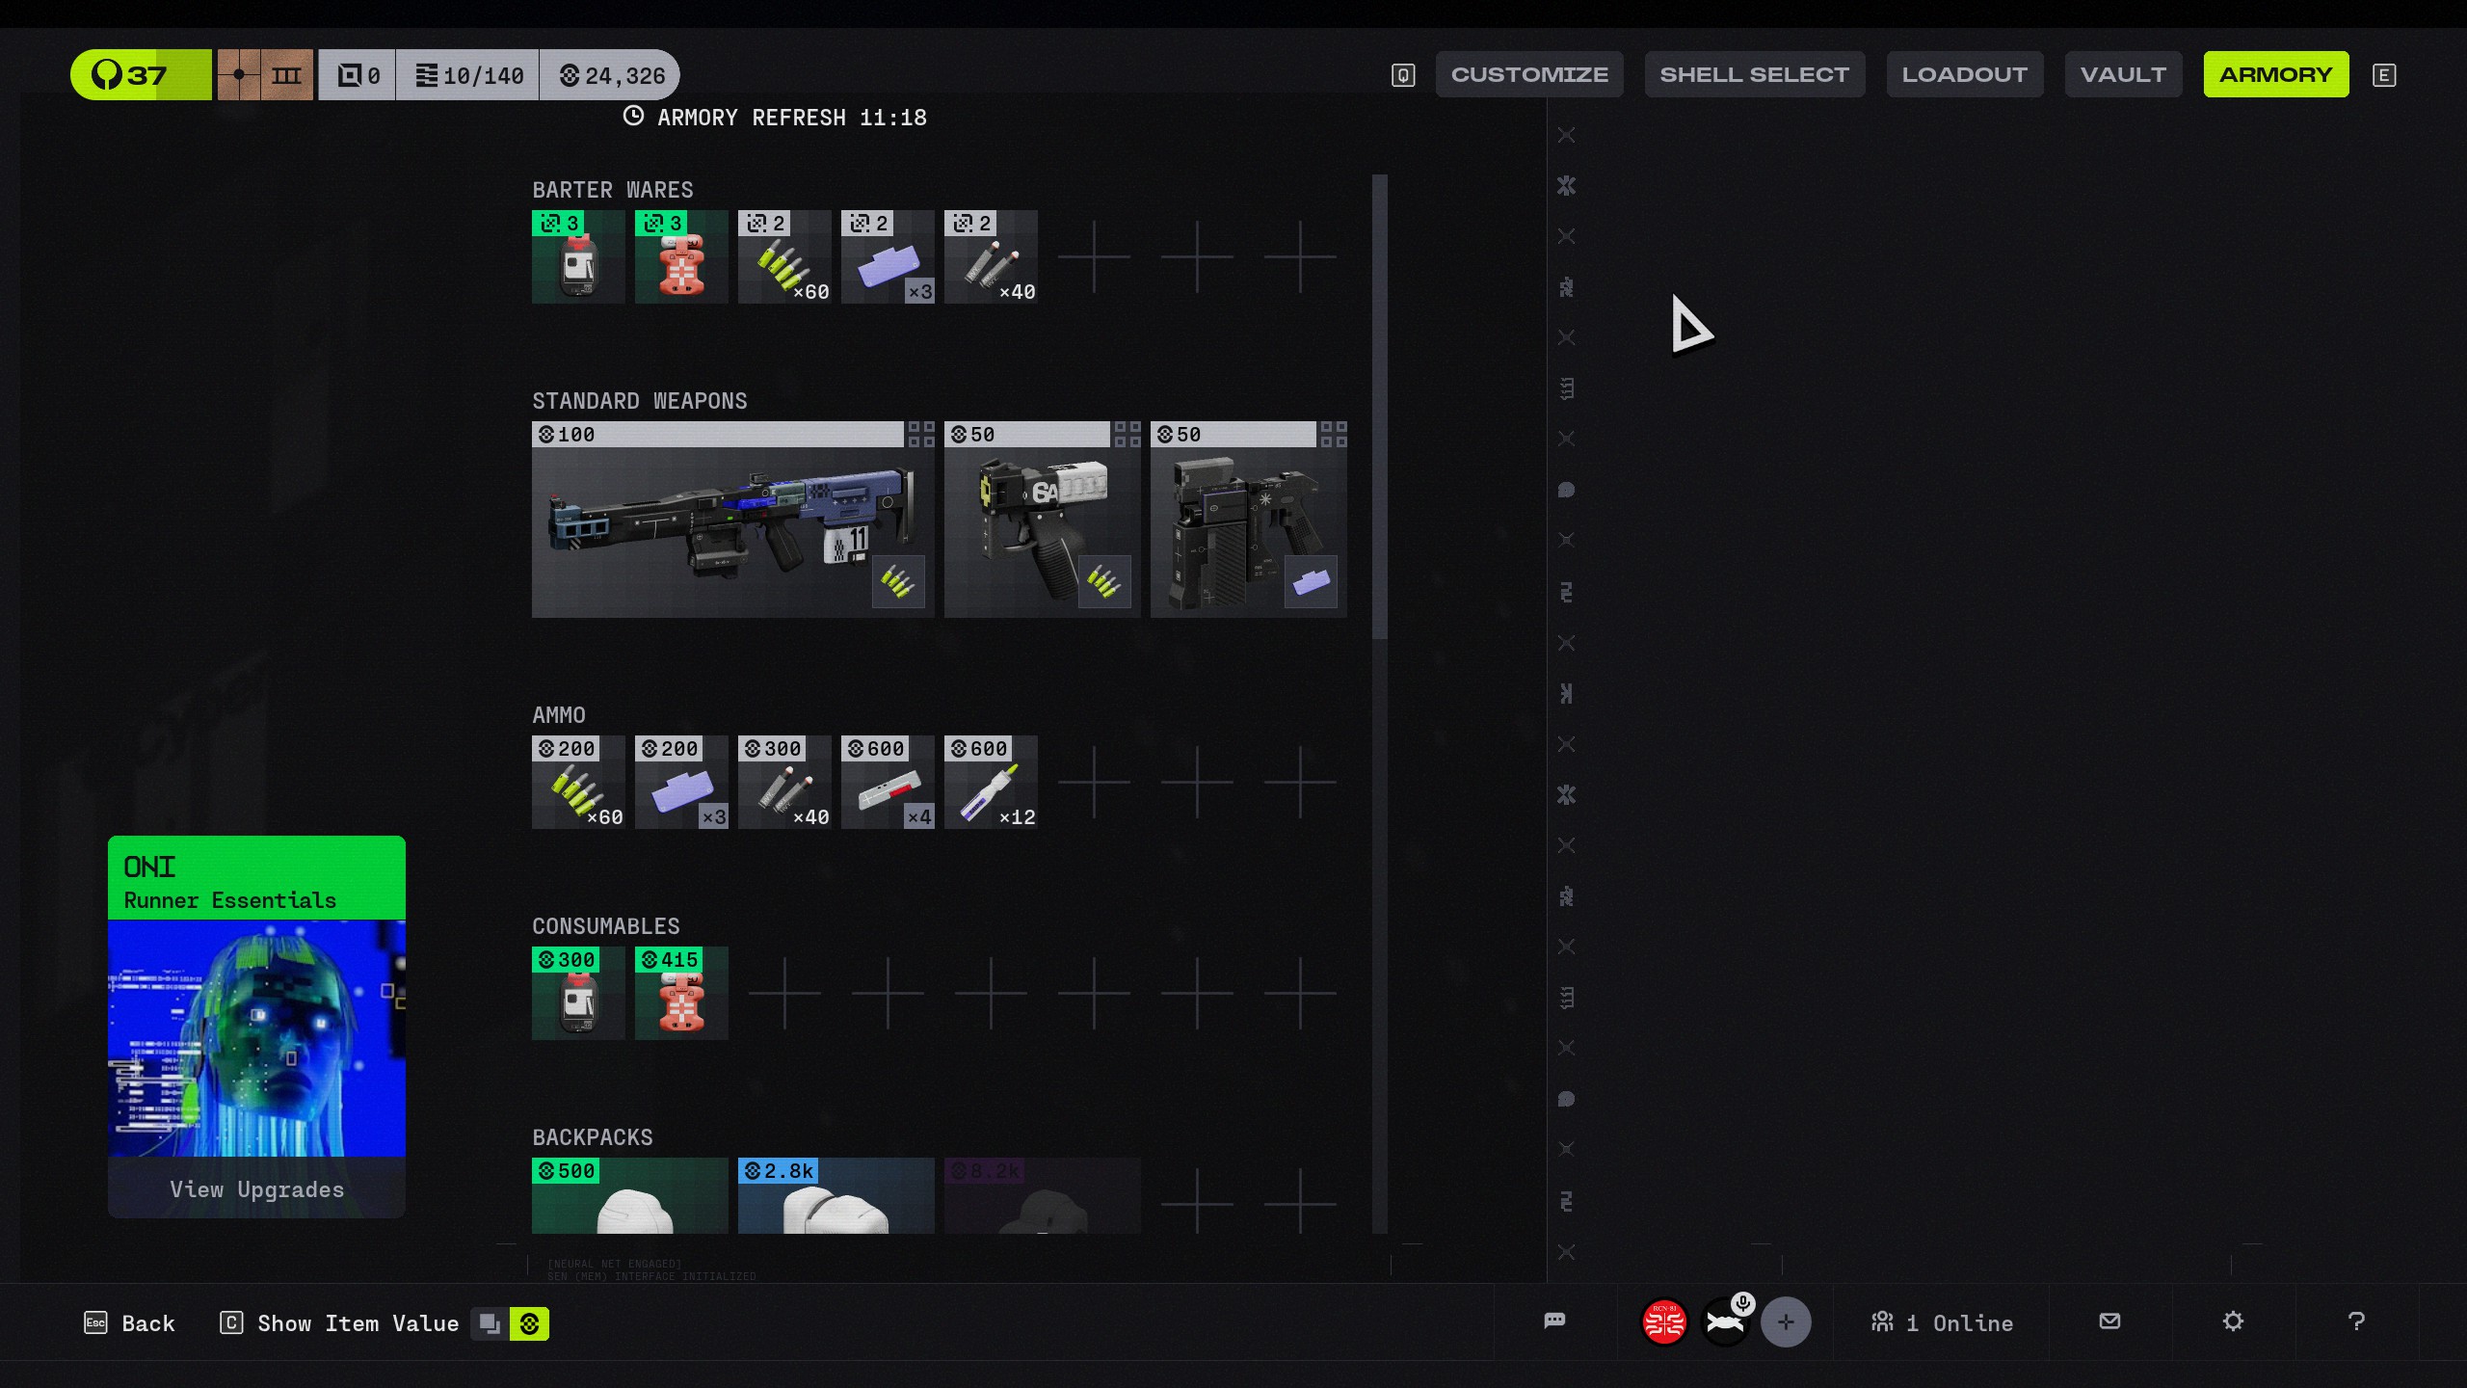Select the red emblem player avatar
Viewport: 2467px width, 1388px height.
[x=1664, y=1322]
